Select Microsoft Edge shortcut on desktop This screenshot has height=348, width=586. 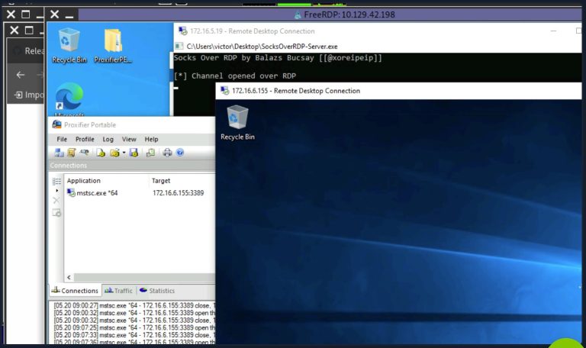pyautogui.click(x=69, y=100)
